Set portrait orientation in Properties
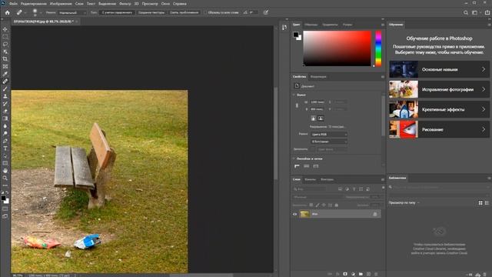The width and height of the screenshot is (492, 277). [313, 118]
